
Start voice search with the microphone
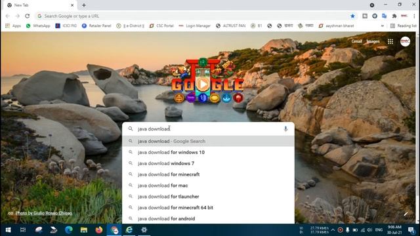(285, 129)
